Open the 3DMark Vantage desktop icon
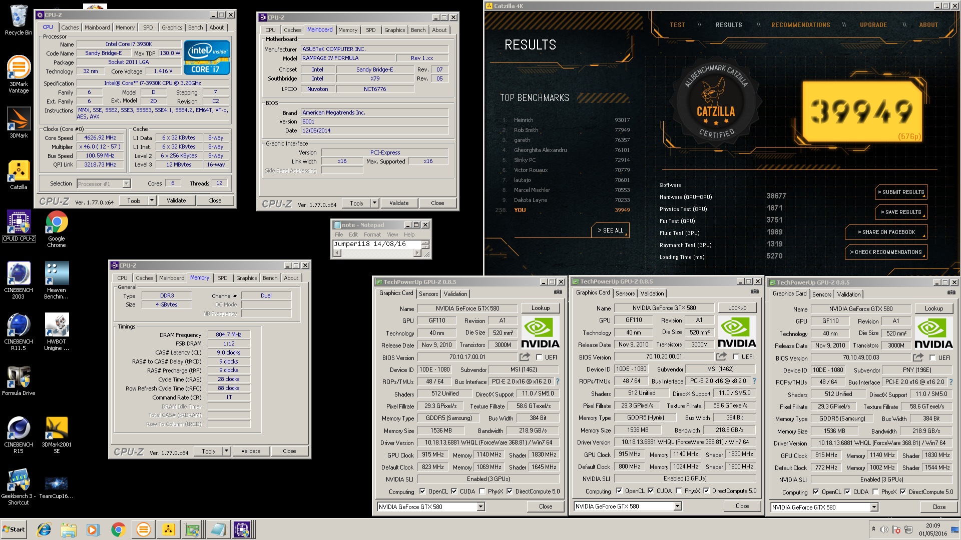The width and height of the screenshot is (961, 540). (19, 74)
